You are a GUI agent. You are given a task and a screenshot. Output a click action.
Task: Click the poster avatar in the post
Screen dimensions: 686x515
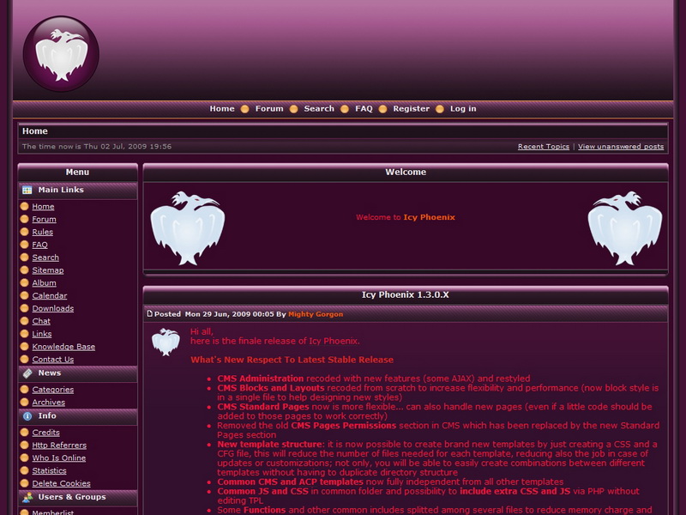click(x=165, y=342)
